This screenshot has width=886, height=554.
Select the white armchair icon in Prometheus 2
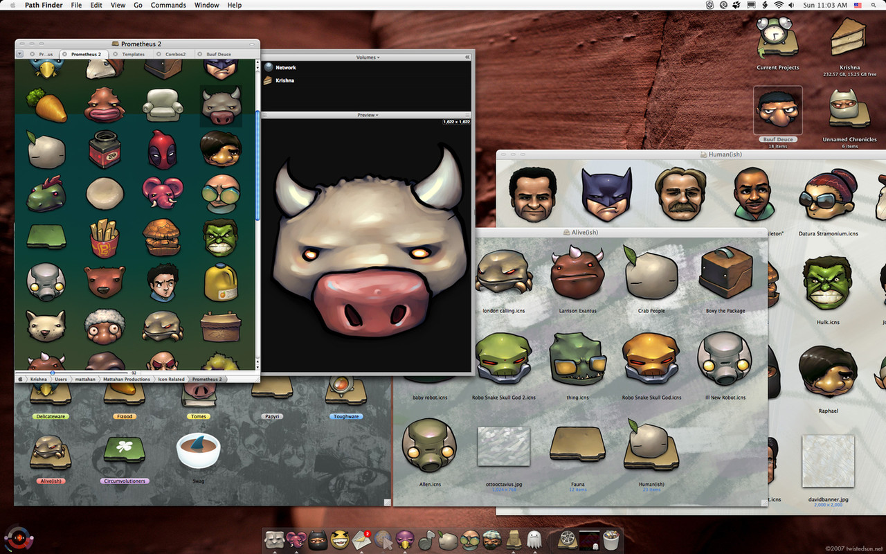[163, 104]
